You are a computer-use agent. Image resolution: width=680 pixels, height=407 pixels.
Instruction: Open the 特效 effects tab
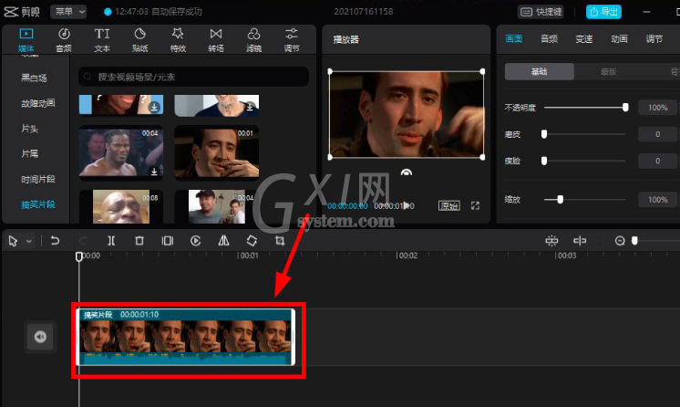[x=178, y=40]
